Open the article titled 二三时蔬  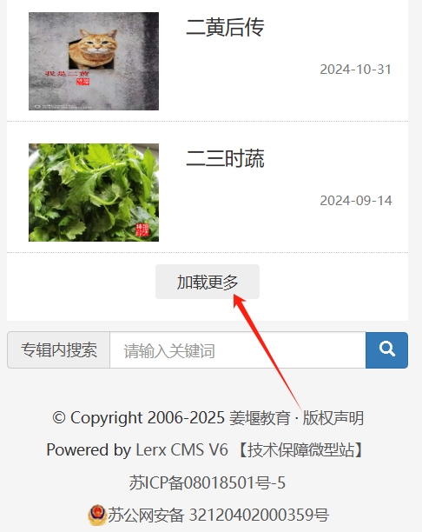pos(225,158)
